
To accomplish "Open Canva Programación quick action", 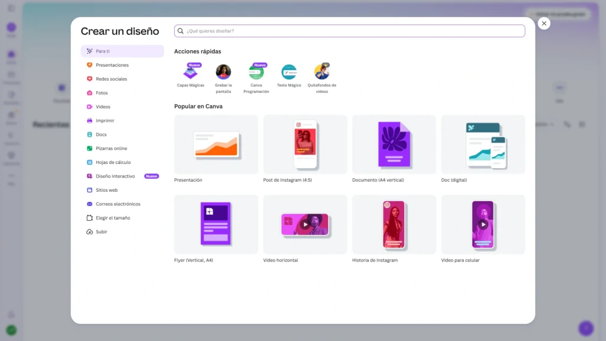I will tap(256, 78).
